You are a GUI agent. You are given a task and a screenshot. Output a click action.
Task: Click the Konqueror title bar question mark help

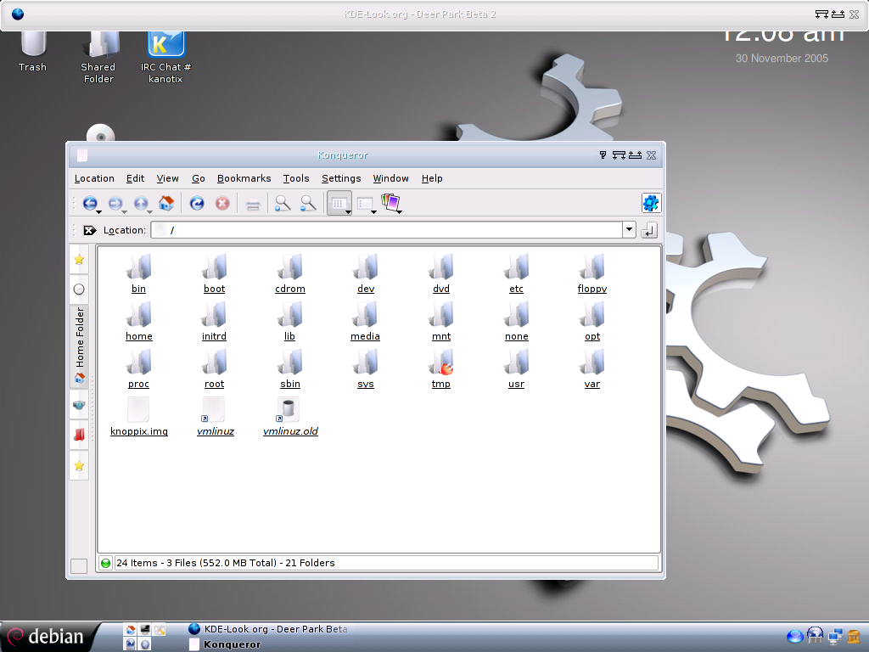click(603, 155)
